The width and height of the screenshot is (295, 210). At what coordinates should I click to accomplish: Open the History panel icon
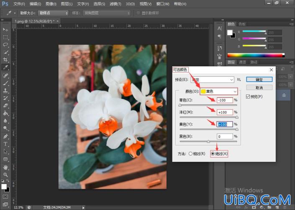[x=220, y=48]
